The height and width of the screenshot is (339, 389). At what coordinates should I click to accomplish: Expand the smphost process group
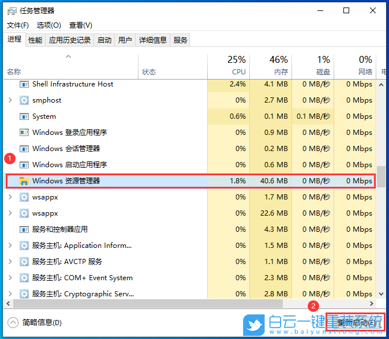tap(10, 100)
